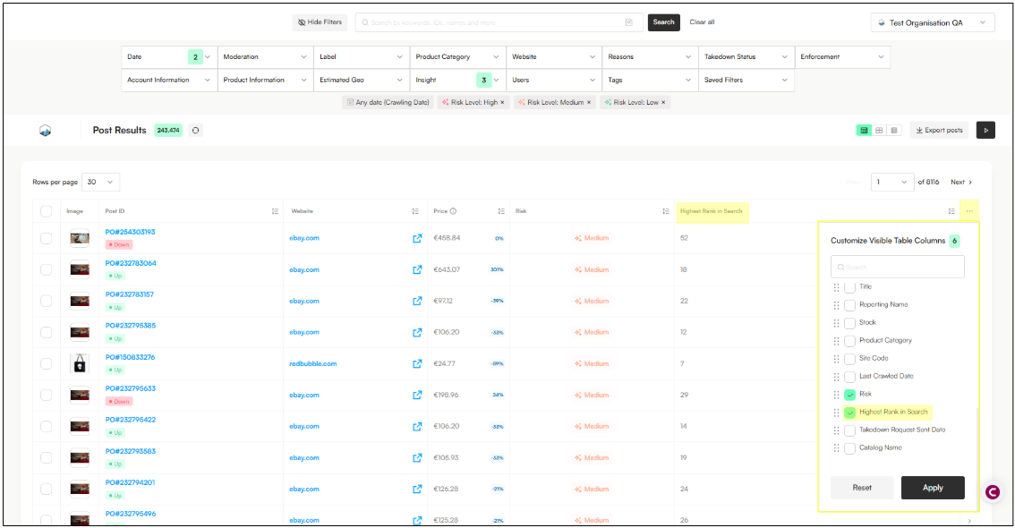Open the Saved Filters dropdown
The image size is (1015, 528).
click(746, 81)
